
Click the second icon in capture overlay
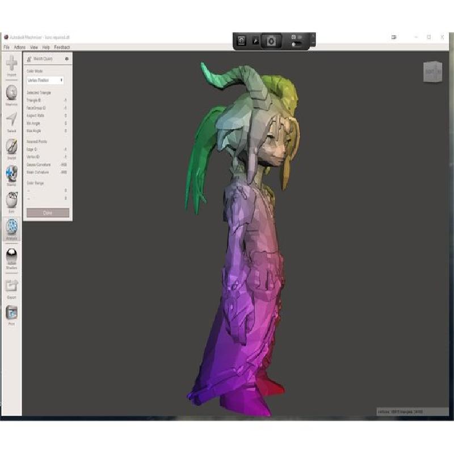[255, 41]
